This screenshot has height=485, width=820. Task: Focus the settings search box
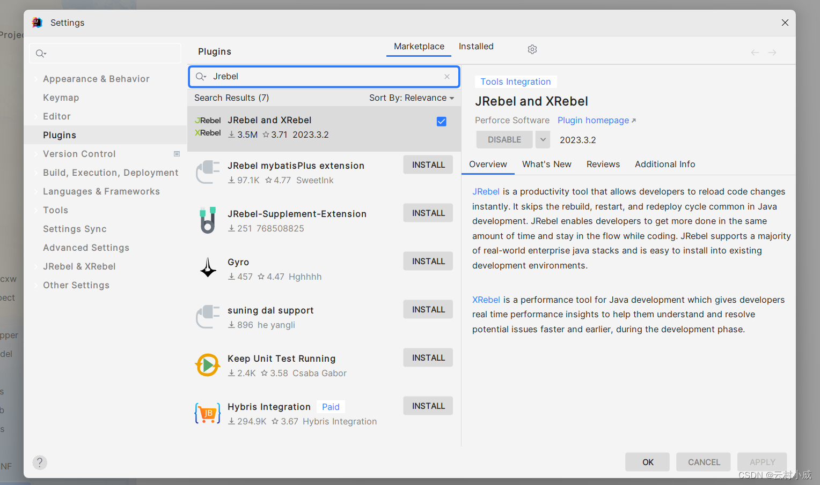pyautogui.click(x=105, y=54)
